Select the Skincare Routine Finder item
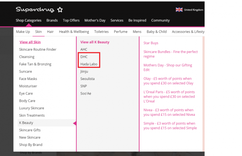 pyautogui.click(x=38, y=49)
